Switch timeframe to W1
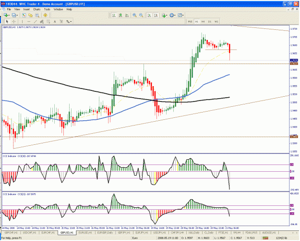 coord(216,22)
